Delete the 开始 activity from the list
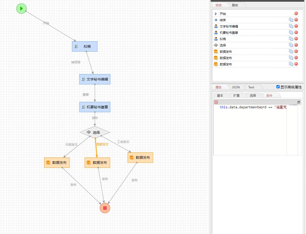 click(296, 13)
